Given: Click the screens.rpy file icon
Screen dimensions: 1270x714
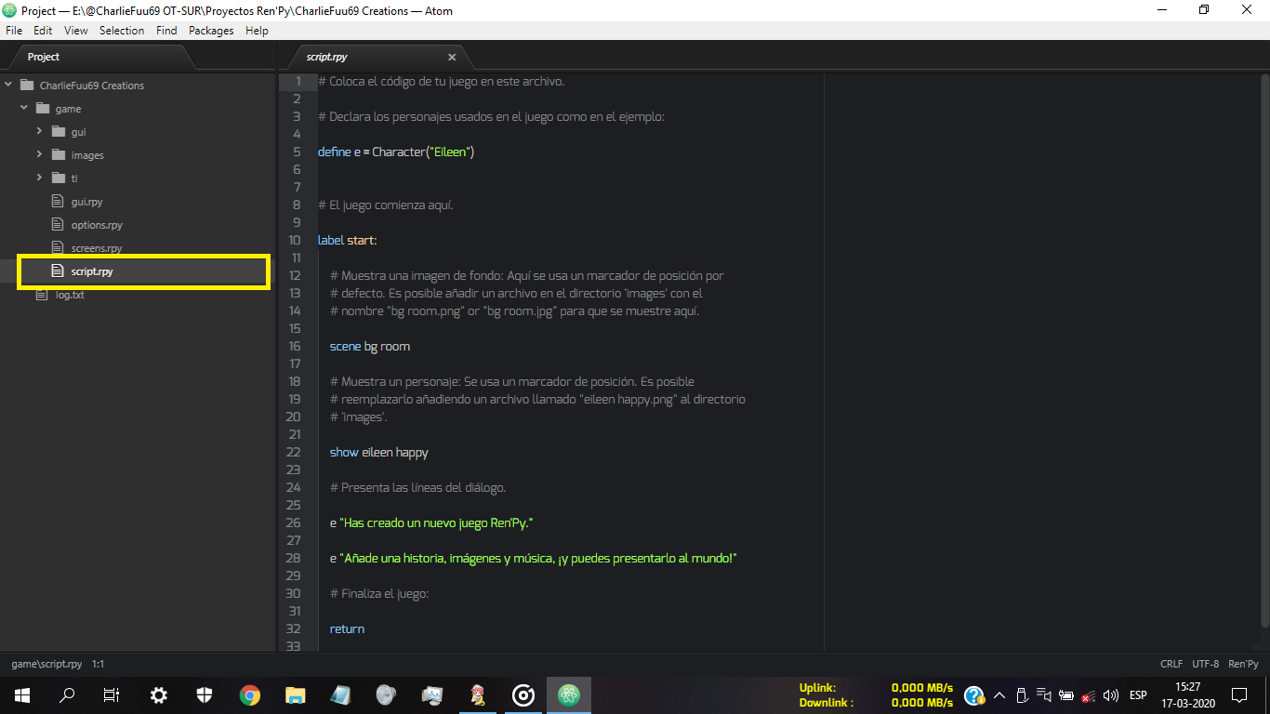Looking at the screenshot, I should [x=58, y=248].
